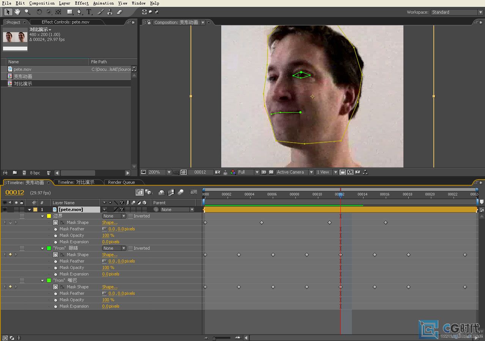Select the Brush tool
Viewport: 485px width, 341px height.
click(x=100, y=12)
